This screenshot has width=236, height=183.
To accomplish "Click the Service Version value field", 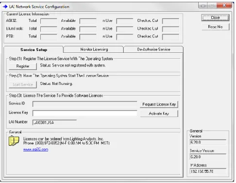I will (x=208, y=157).
